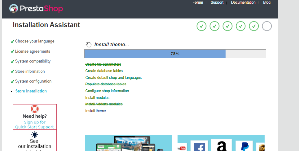Select the Store installation step
Image resolution: width=299 pixels, height=151 pixels.
31,91
